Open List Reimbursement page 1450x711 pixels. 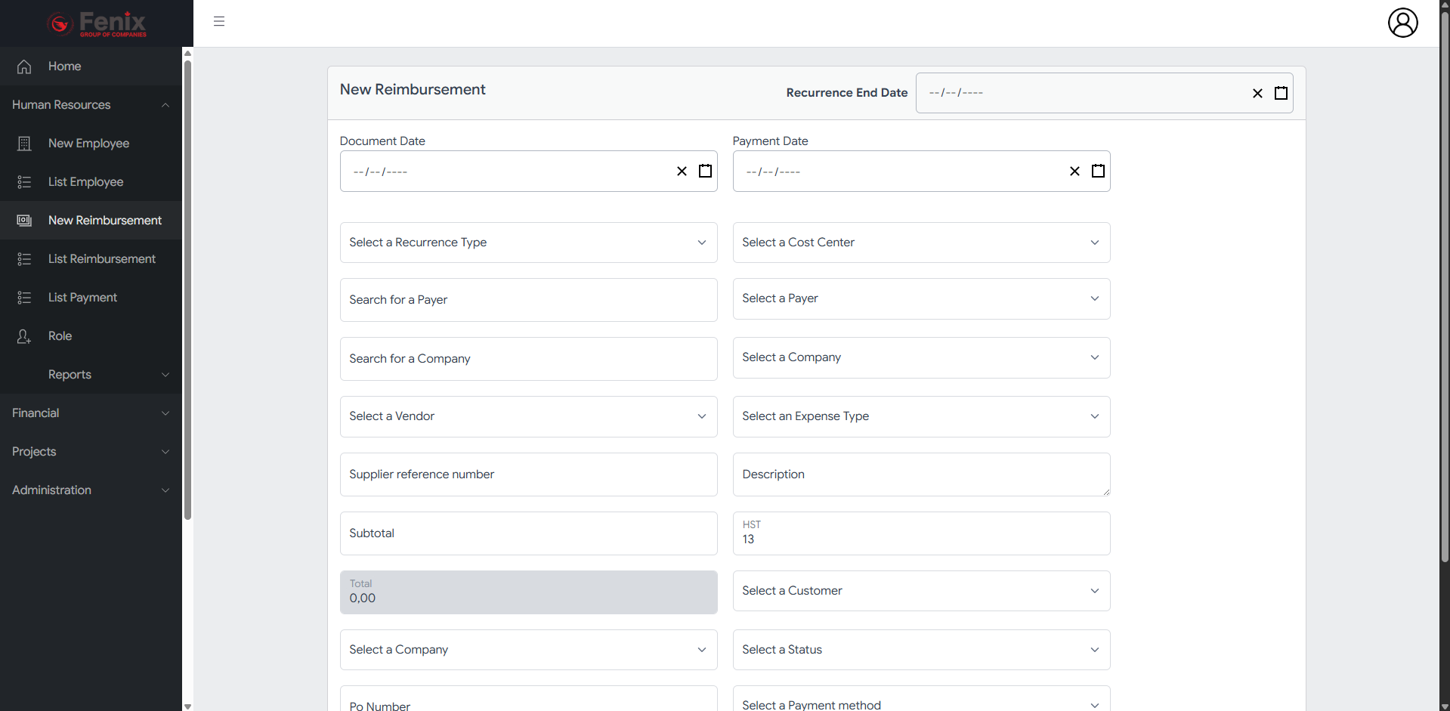[91, 259]
